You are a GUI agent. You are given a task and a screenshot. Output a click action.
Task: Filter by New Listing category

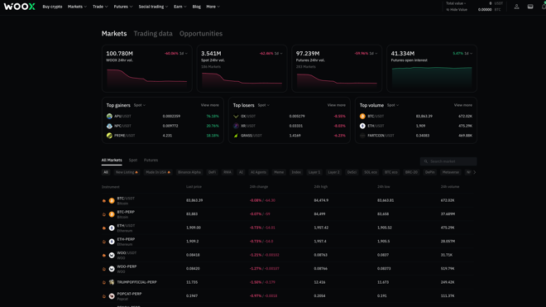[127, 172]
